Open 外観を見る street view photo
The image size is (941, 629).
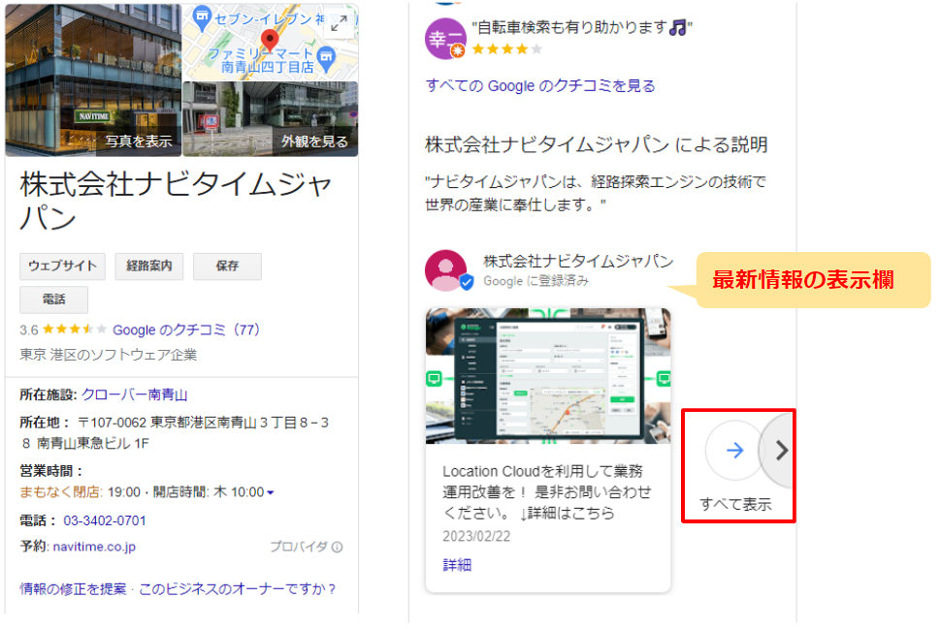(x=271, y=119)
